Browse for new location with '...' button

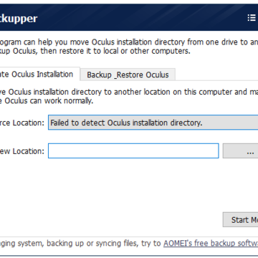point(240,150)
